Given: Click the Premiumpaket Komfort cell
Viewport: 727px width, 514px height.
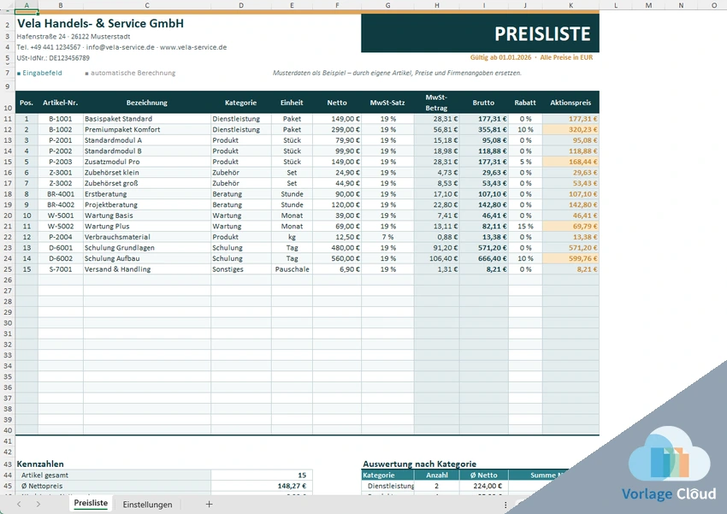Looking at the screenshot, I should [147, 129].
